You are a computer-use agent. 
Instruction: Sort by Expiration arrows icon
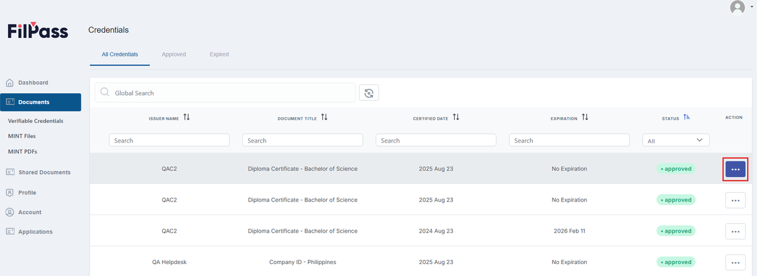tap(585, 117)
